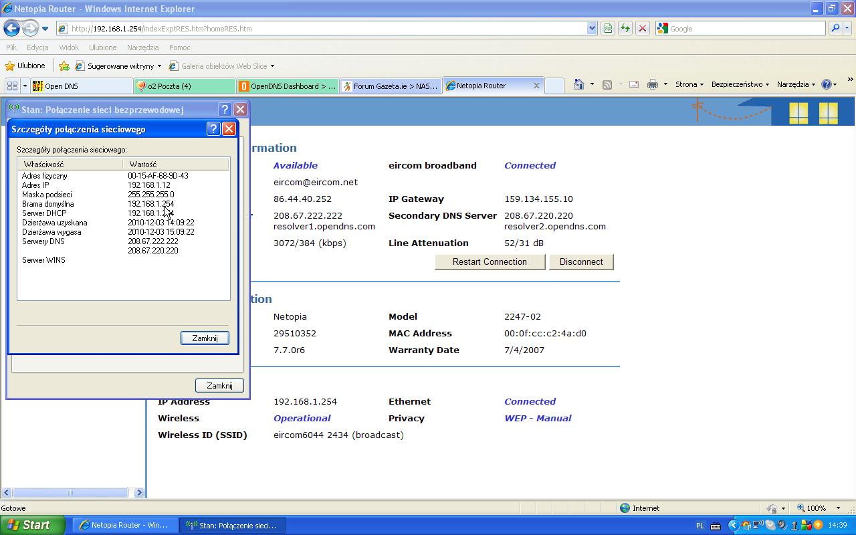Image resolution: width=856 pixels, height=535 pixels.
Task: Click the horizontal scrollbar right arrow in left pane
Action: click(x=139, y=493)
